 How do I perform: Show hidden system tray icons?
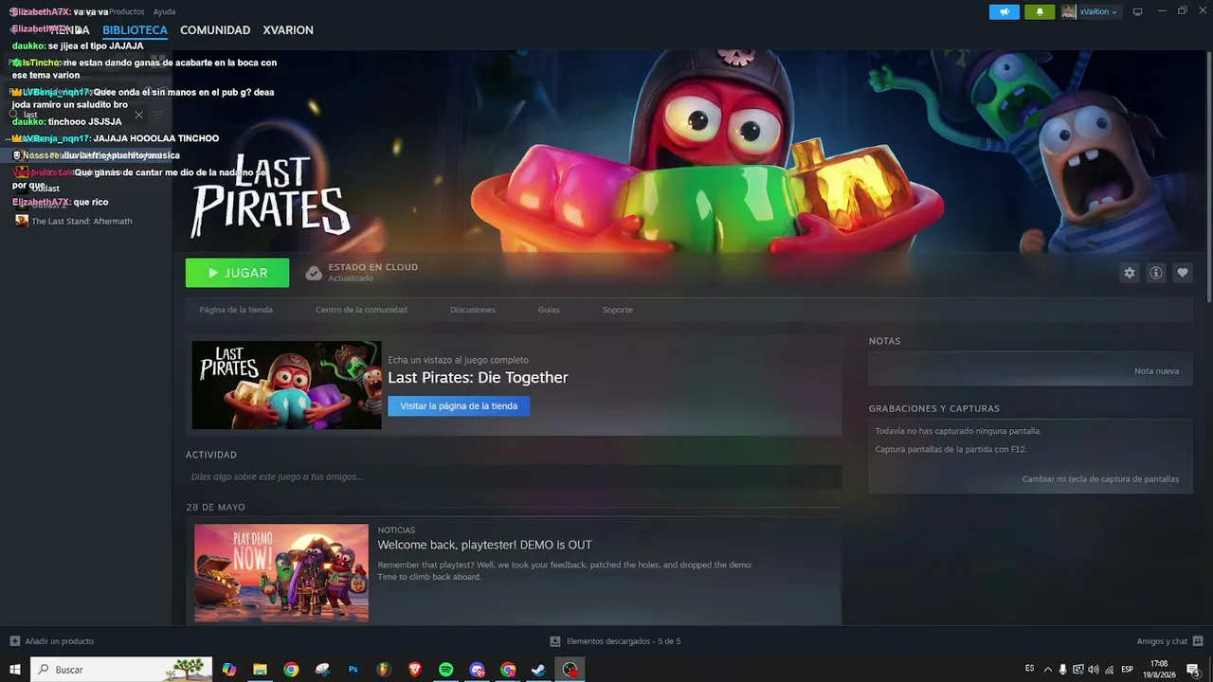click(x=1047, y=670)
